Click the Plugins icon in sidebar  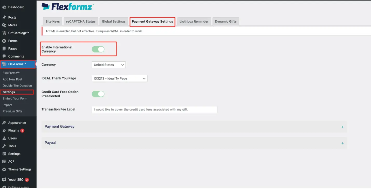tap(4, 130)
